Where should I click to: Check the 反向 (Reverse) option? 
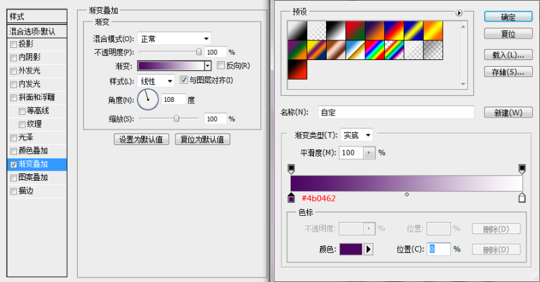(221, 65)
